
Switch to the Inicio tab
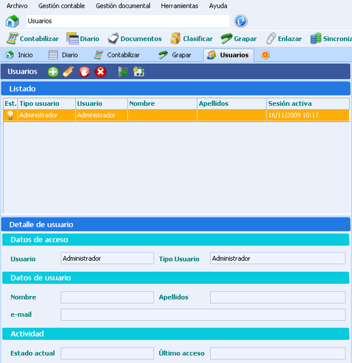(x=19, y=55)
